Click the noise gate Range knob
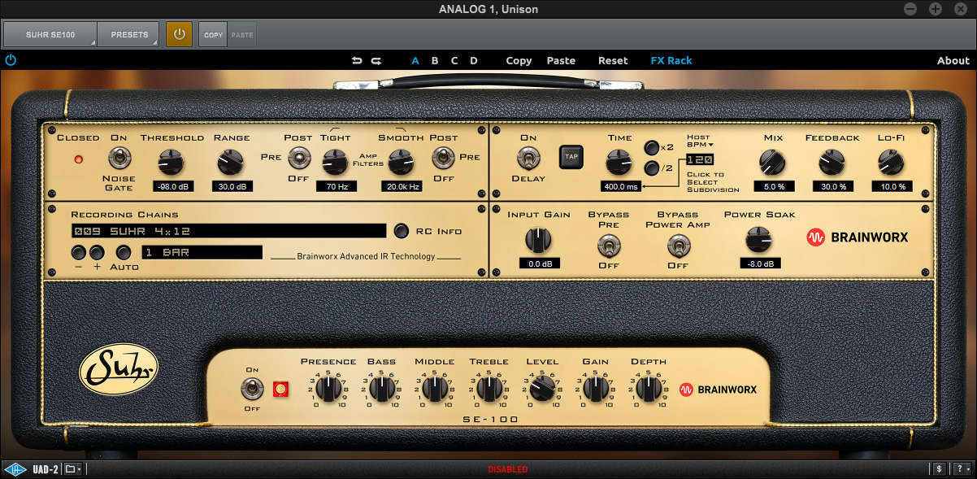Image resolution: width=977 pixels, height=479 pixels. coord(231,163)
